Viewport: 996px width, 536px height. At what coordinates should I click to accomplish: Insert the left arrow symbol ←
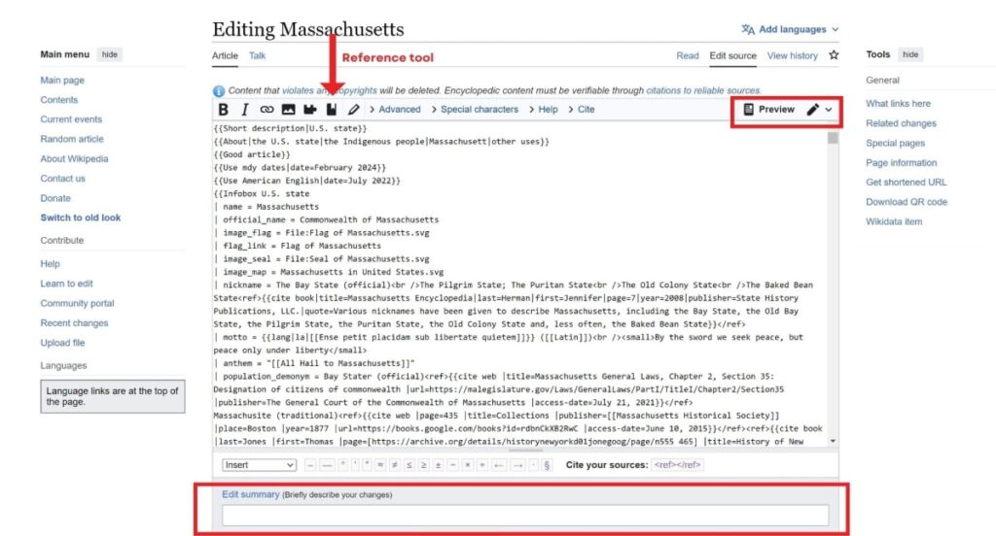pos(499,465)
